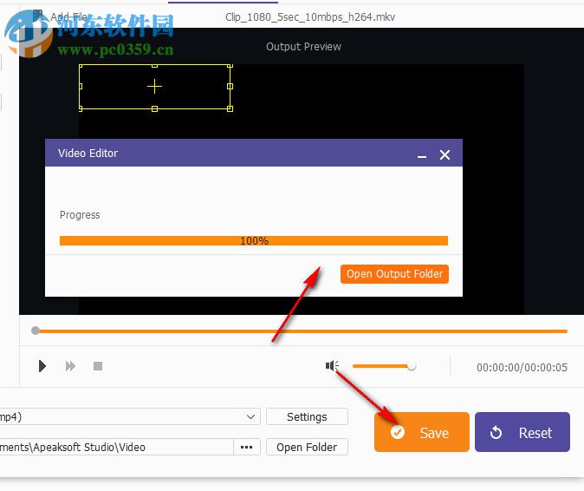
Task: Click crop box right-middle handle
Action: 230,87
